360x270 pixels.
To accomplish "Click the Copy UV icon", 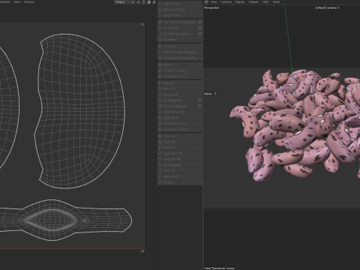I will 160,136.
